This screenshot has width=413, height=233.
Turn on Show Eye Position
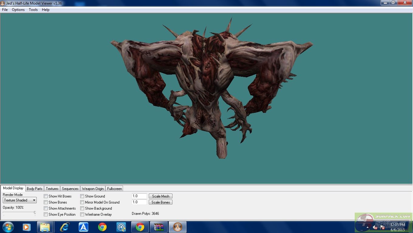46,214
